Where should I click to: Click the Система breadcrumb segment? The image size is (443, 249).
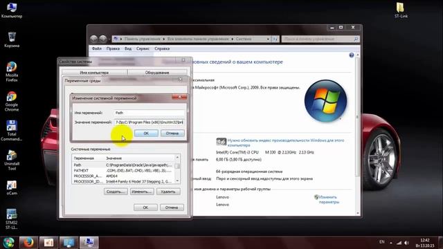point(244,39)
